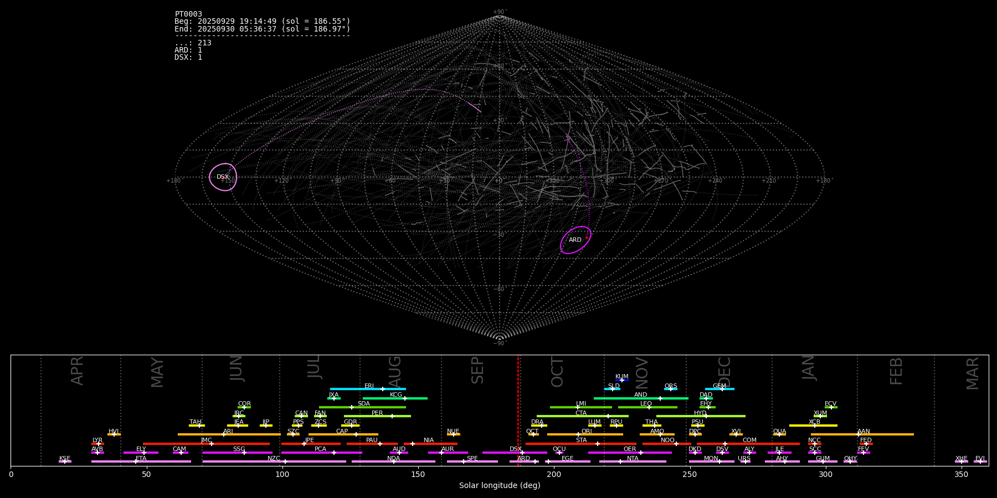Select the SSG purple shower bar
The image size is (997, 498).
(x=237, y=453)
